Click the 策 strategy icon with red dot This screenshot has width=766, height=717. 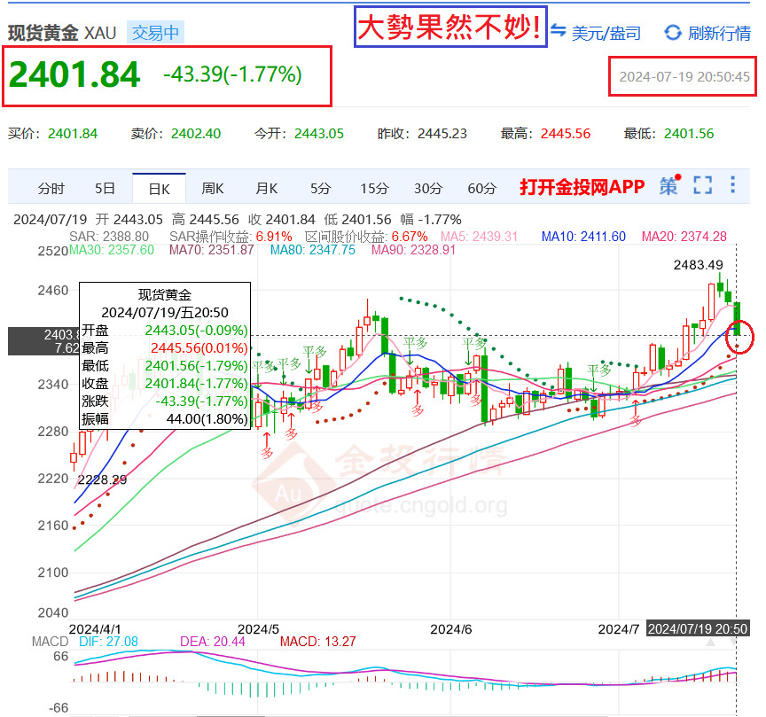tap(670, 185)
